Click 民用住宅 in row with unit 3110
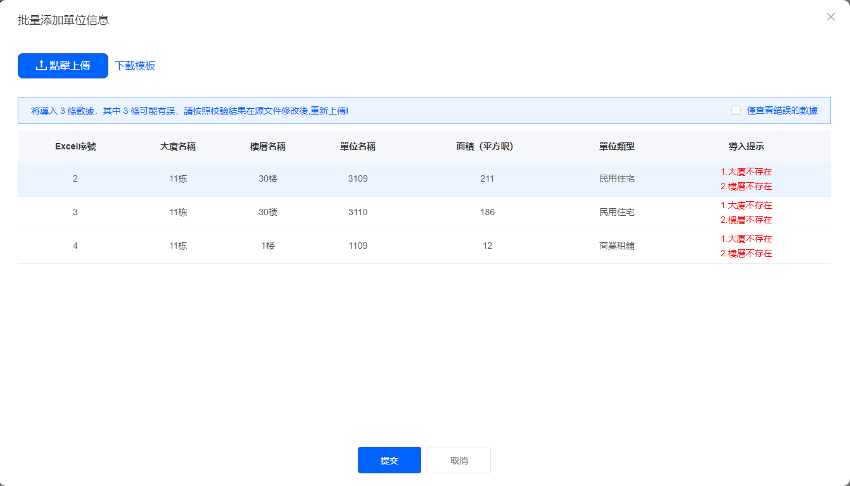This screenshot has height=486, width=850. (x=617, y=213)
